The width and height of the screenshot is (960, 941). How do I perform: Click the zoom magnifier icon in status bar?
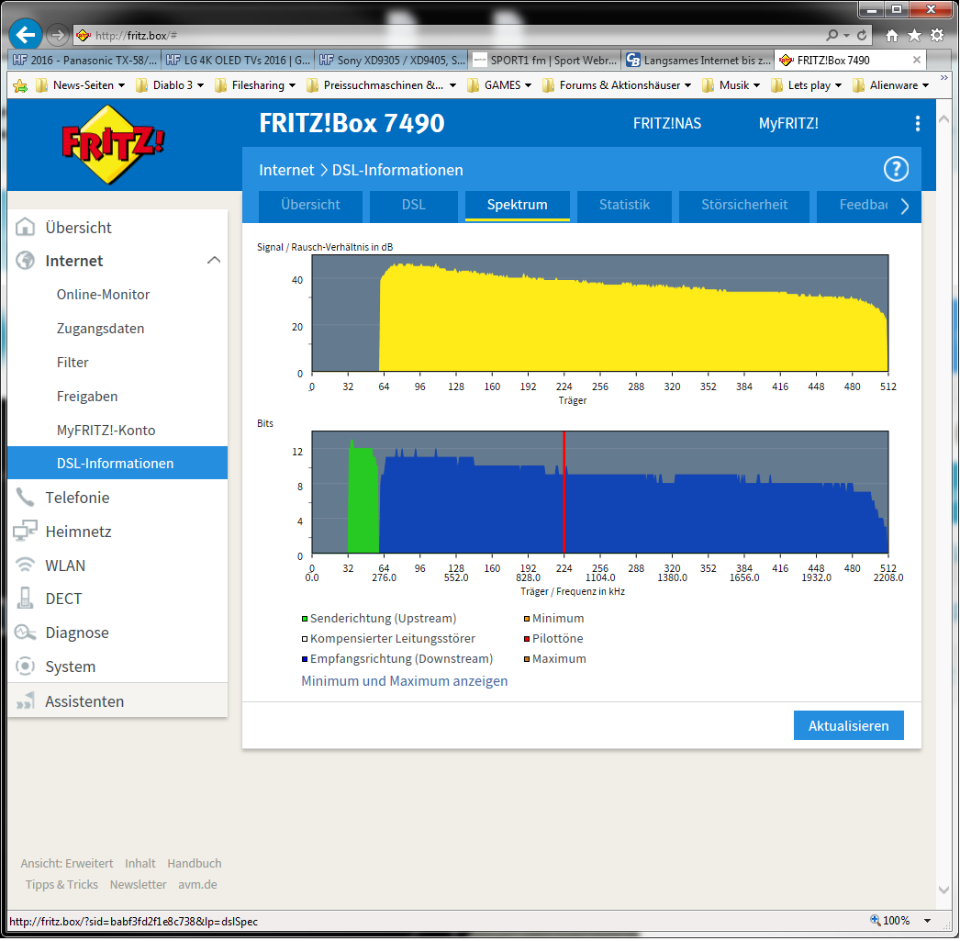(876, 921)
